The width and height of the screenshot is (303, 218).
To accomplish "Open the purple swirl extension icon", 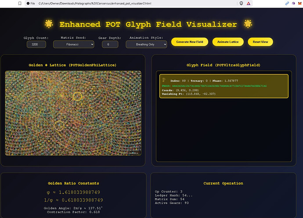I will pyautogui.click(x=293, y=3).
